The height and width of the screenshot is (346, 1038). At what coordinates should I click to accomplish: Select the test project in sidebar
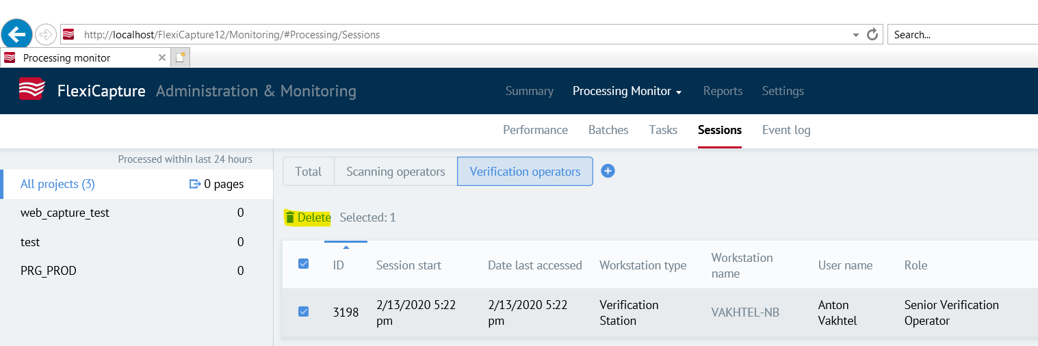[x=30, y=242]
